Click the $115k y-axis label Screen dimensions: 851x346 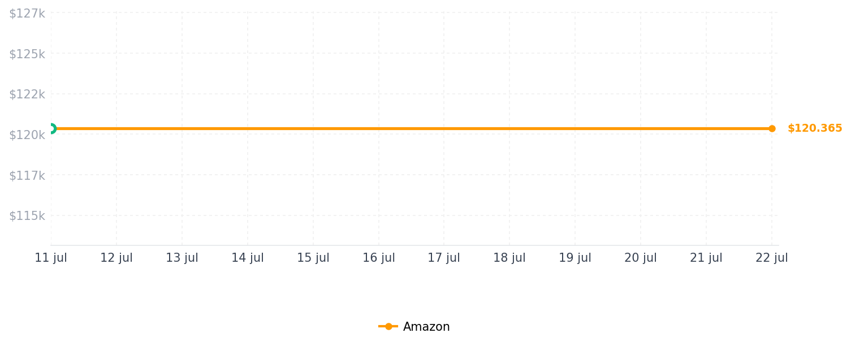coord(27,216)
